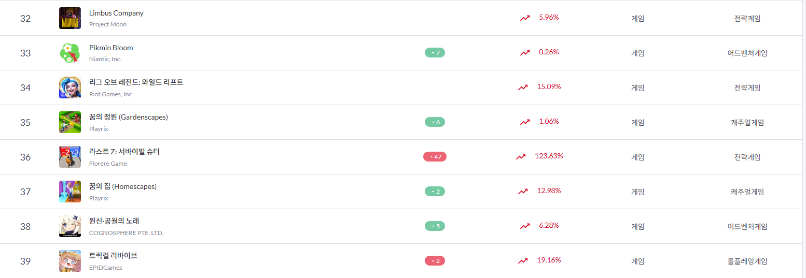The width and height of the screenshot is (806, 278).
Task: Click the green 7 rank-down badge
Action: tap(435, 53)
